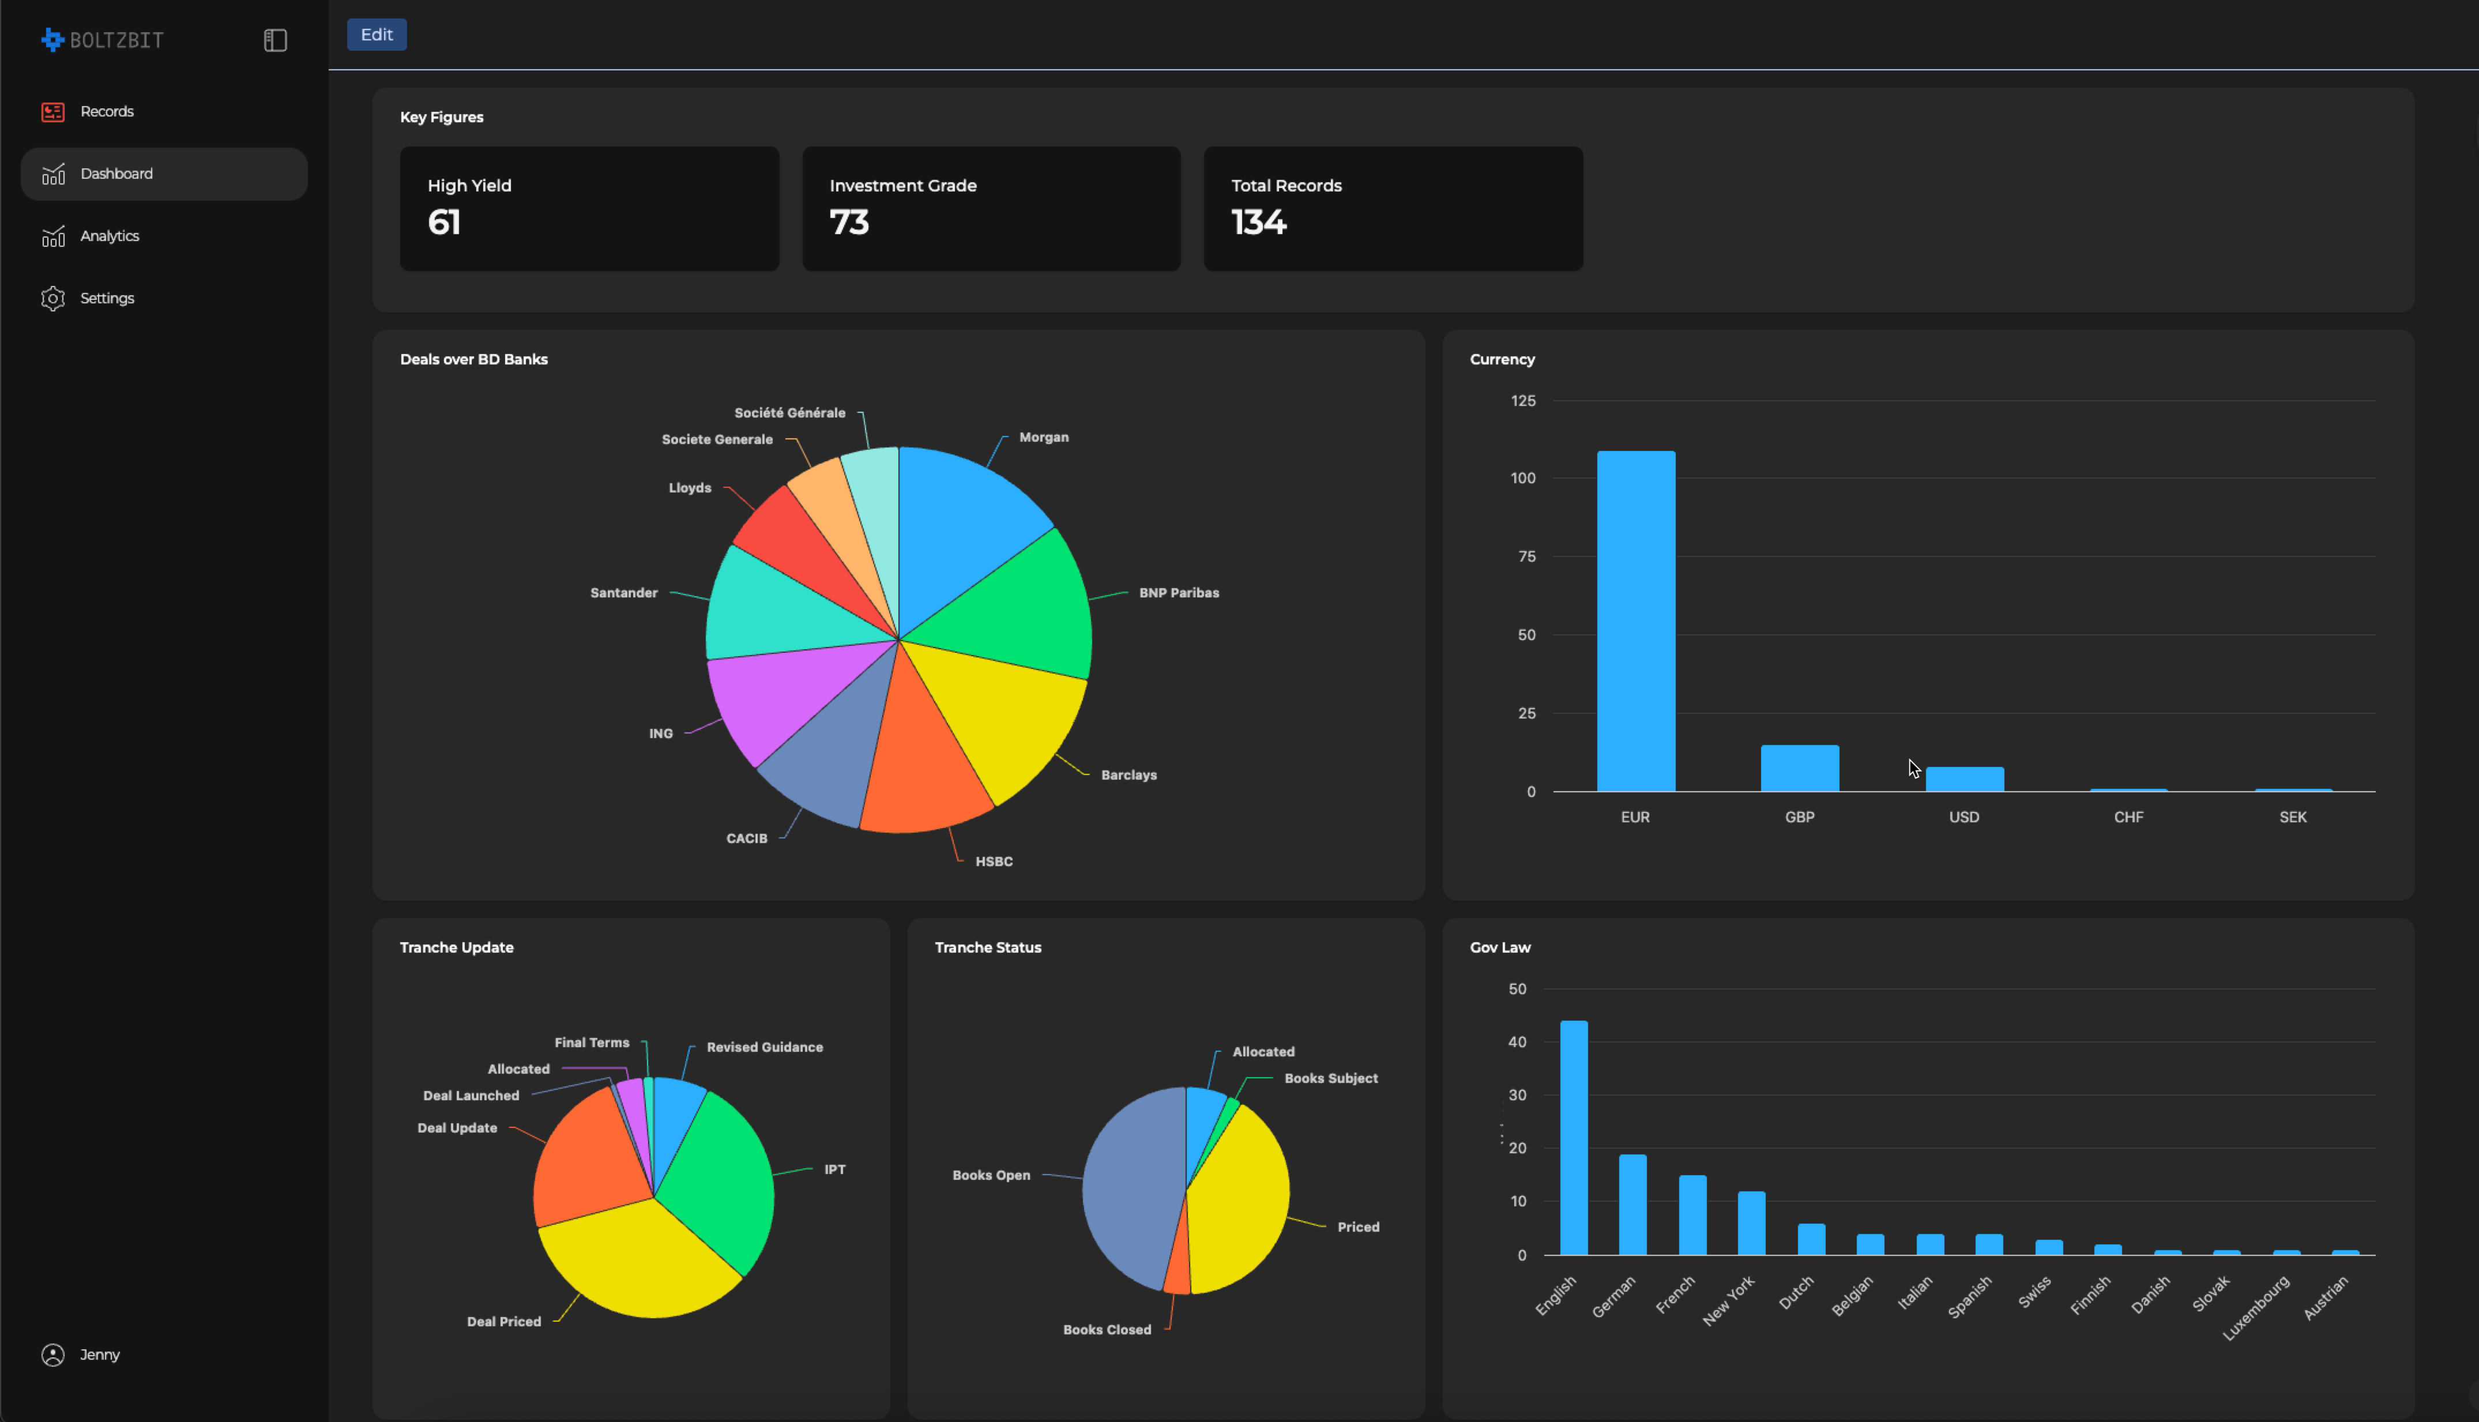Viewport: 2479px width, 1422px height.
Task: Click the Settings gear icon
Action: [52, 299]
